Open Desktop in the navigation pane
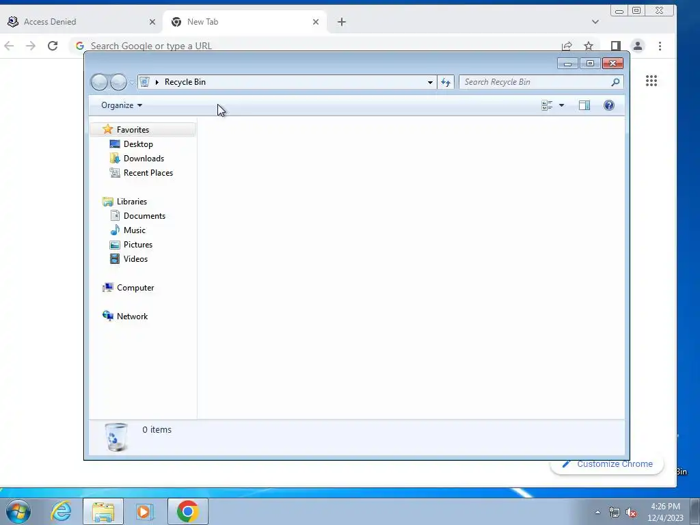Screen dimensions: 700x525 point(138,144)
